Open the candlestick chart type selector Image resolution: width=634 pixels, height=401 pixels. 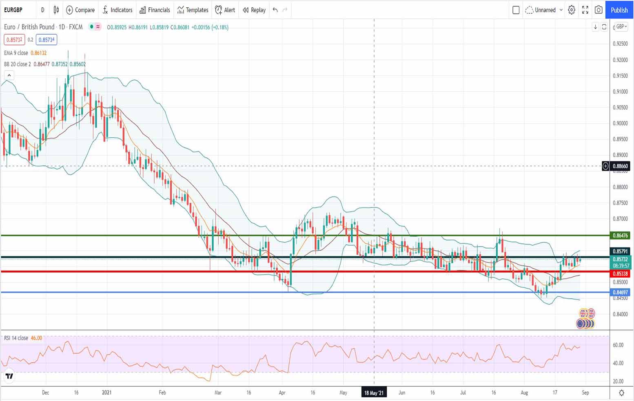tap(56, 10)
